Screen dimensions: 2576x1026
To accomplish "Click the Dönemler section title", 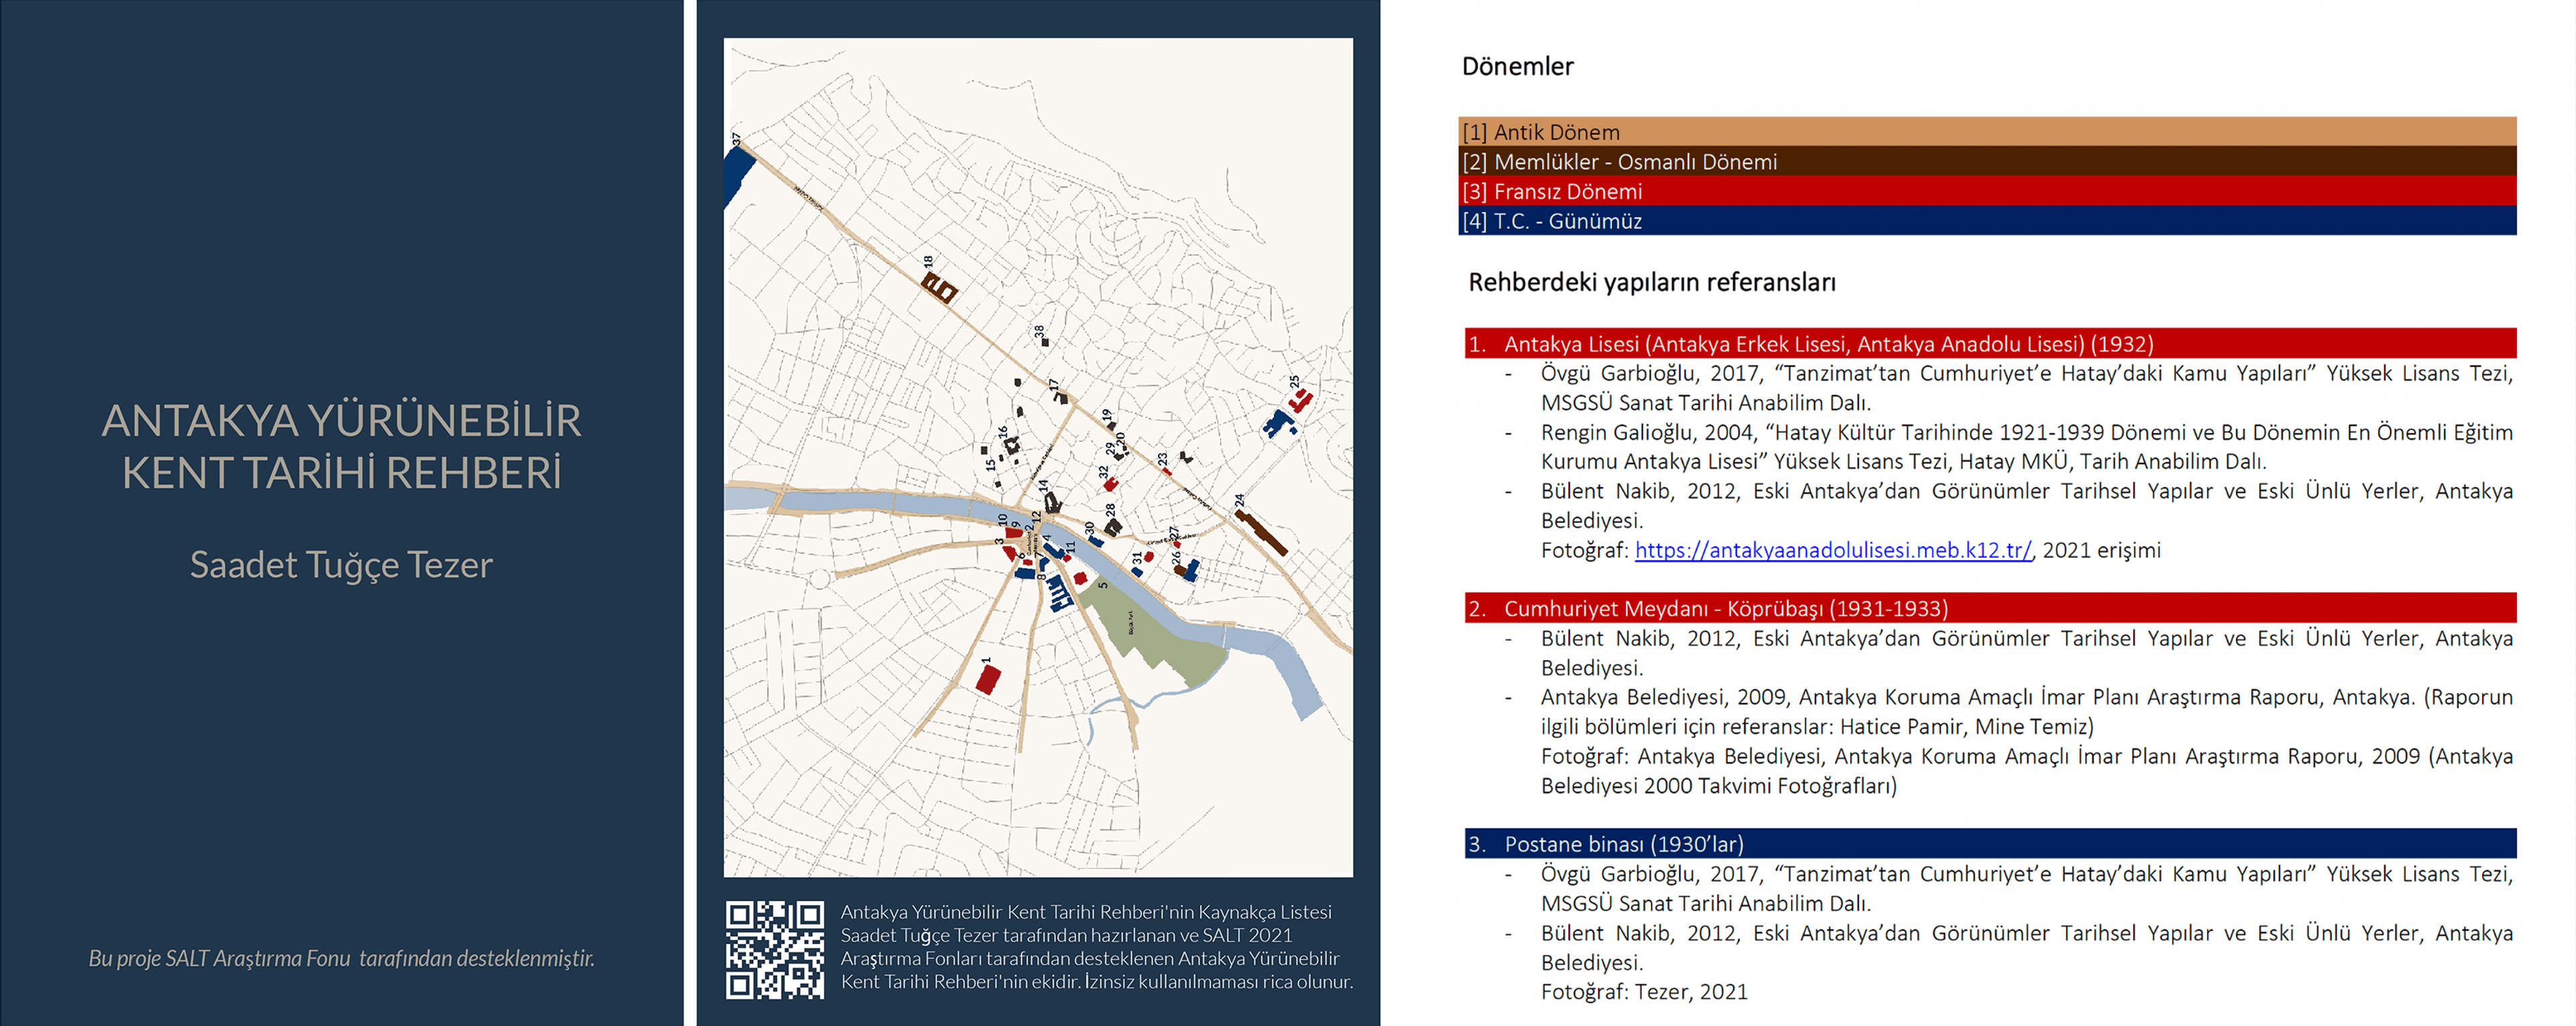I will click(x=1517, y=67).
